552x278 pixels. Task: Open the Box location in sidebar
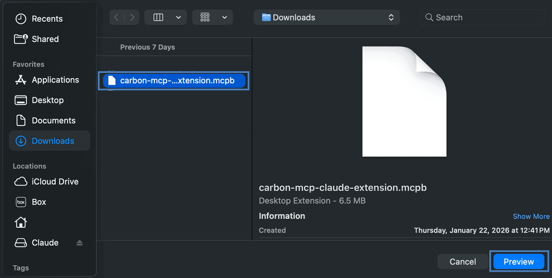pos(38,202)
